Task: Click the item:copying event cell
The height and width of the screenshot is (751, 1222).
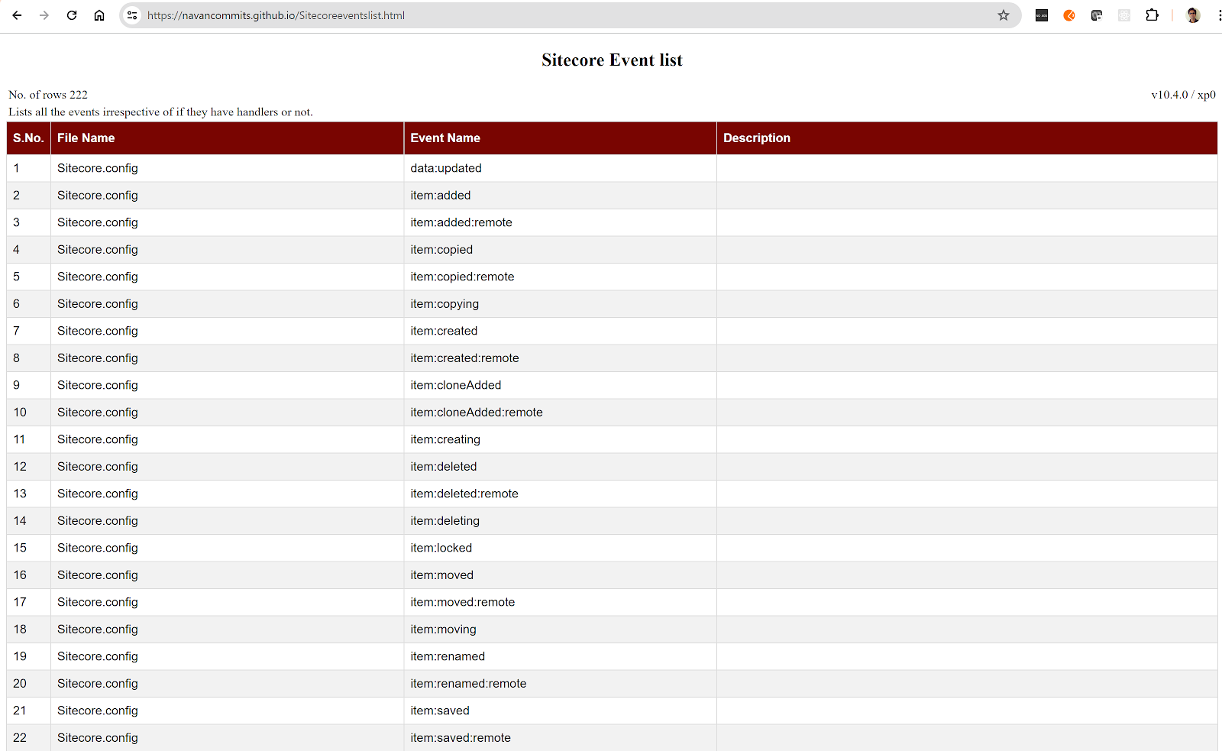Action: [561, 304]
